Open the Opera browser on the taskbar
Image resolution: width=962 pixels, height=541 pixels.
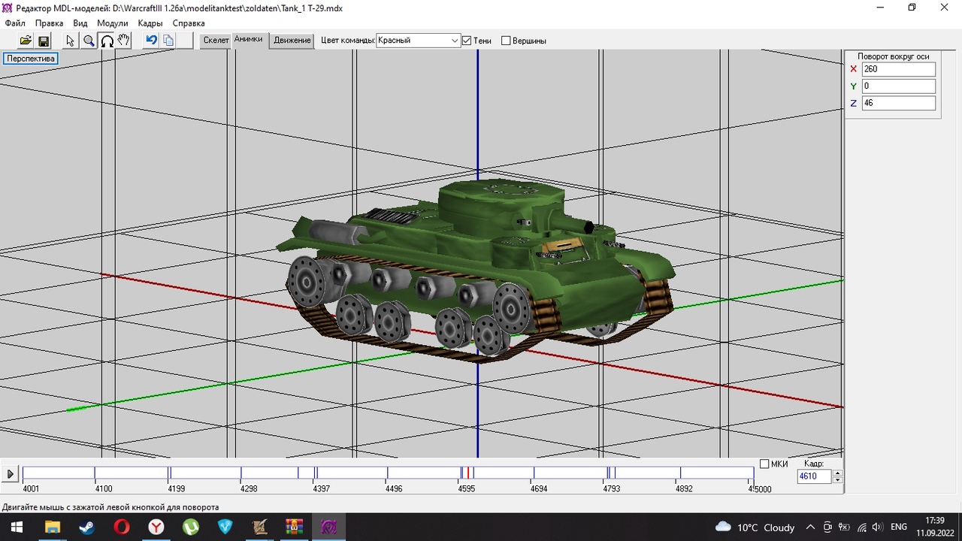[x=121, y=527]
